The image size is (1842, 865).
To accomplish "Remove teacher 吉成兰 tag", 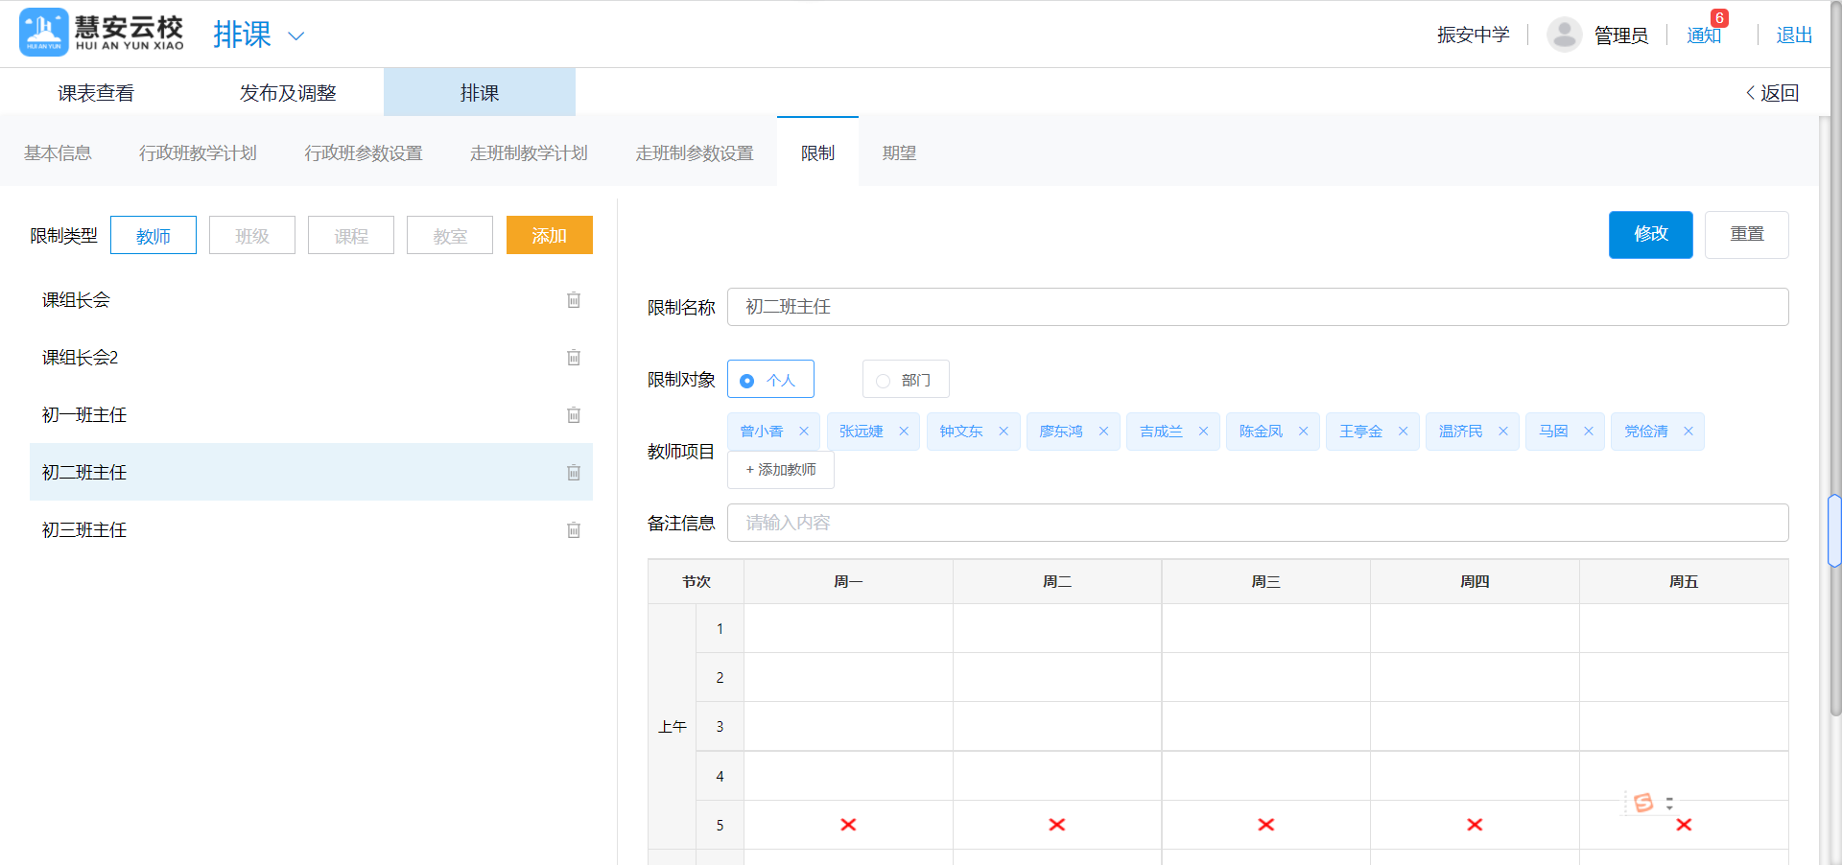I will pos(1203,432).
